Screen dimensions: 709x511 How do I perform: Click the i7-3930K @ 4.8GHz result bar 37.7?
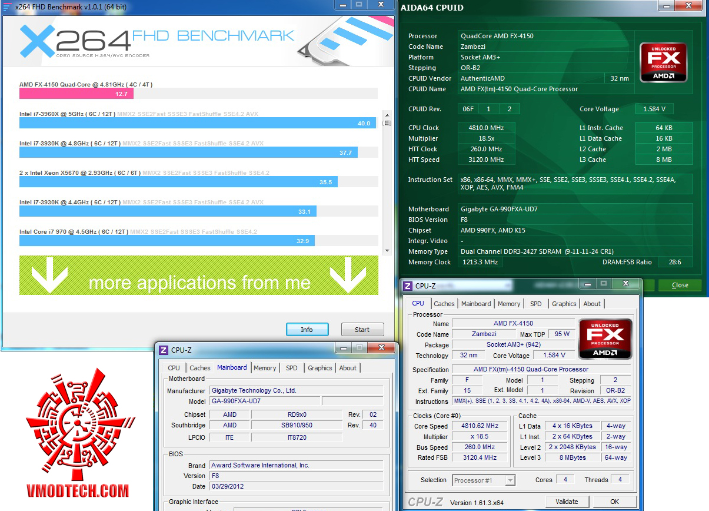tap(188, 152)
